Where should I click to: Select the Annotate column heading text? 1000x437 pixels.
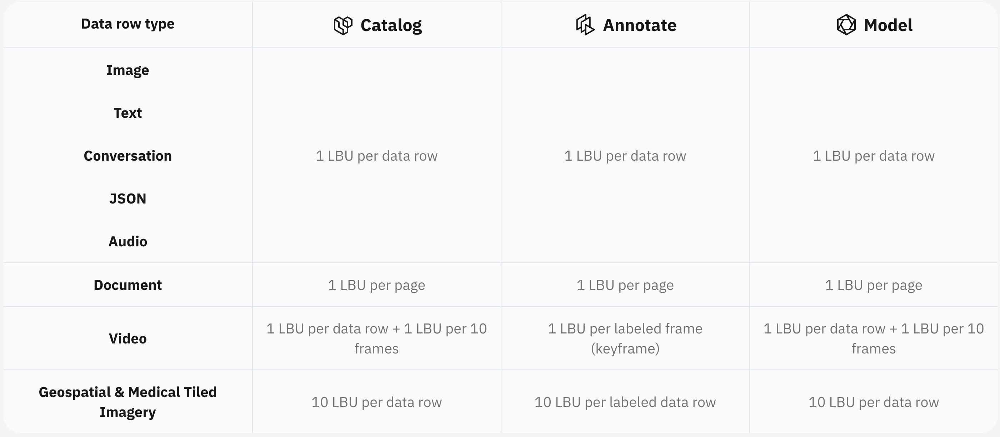[x=639, y=26]
